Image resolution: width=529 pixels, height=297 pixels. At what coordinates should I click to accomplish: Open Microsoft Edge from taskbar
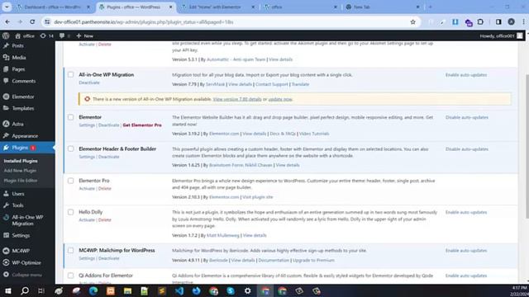coord(93,290)
